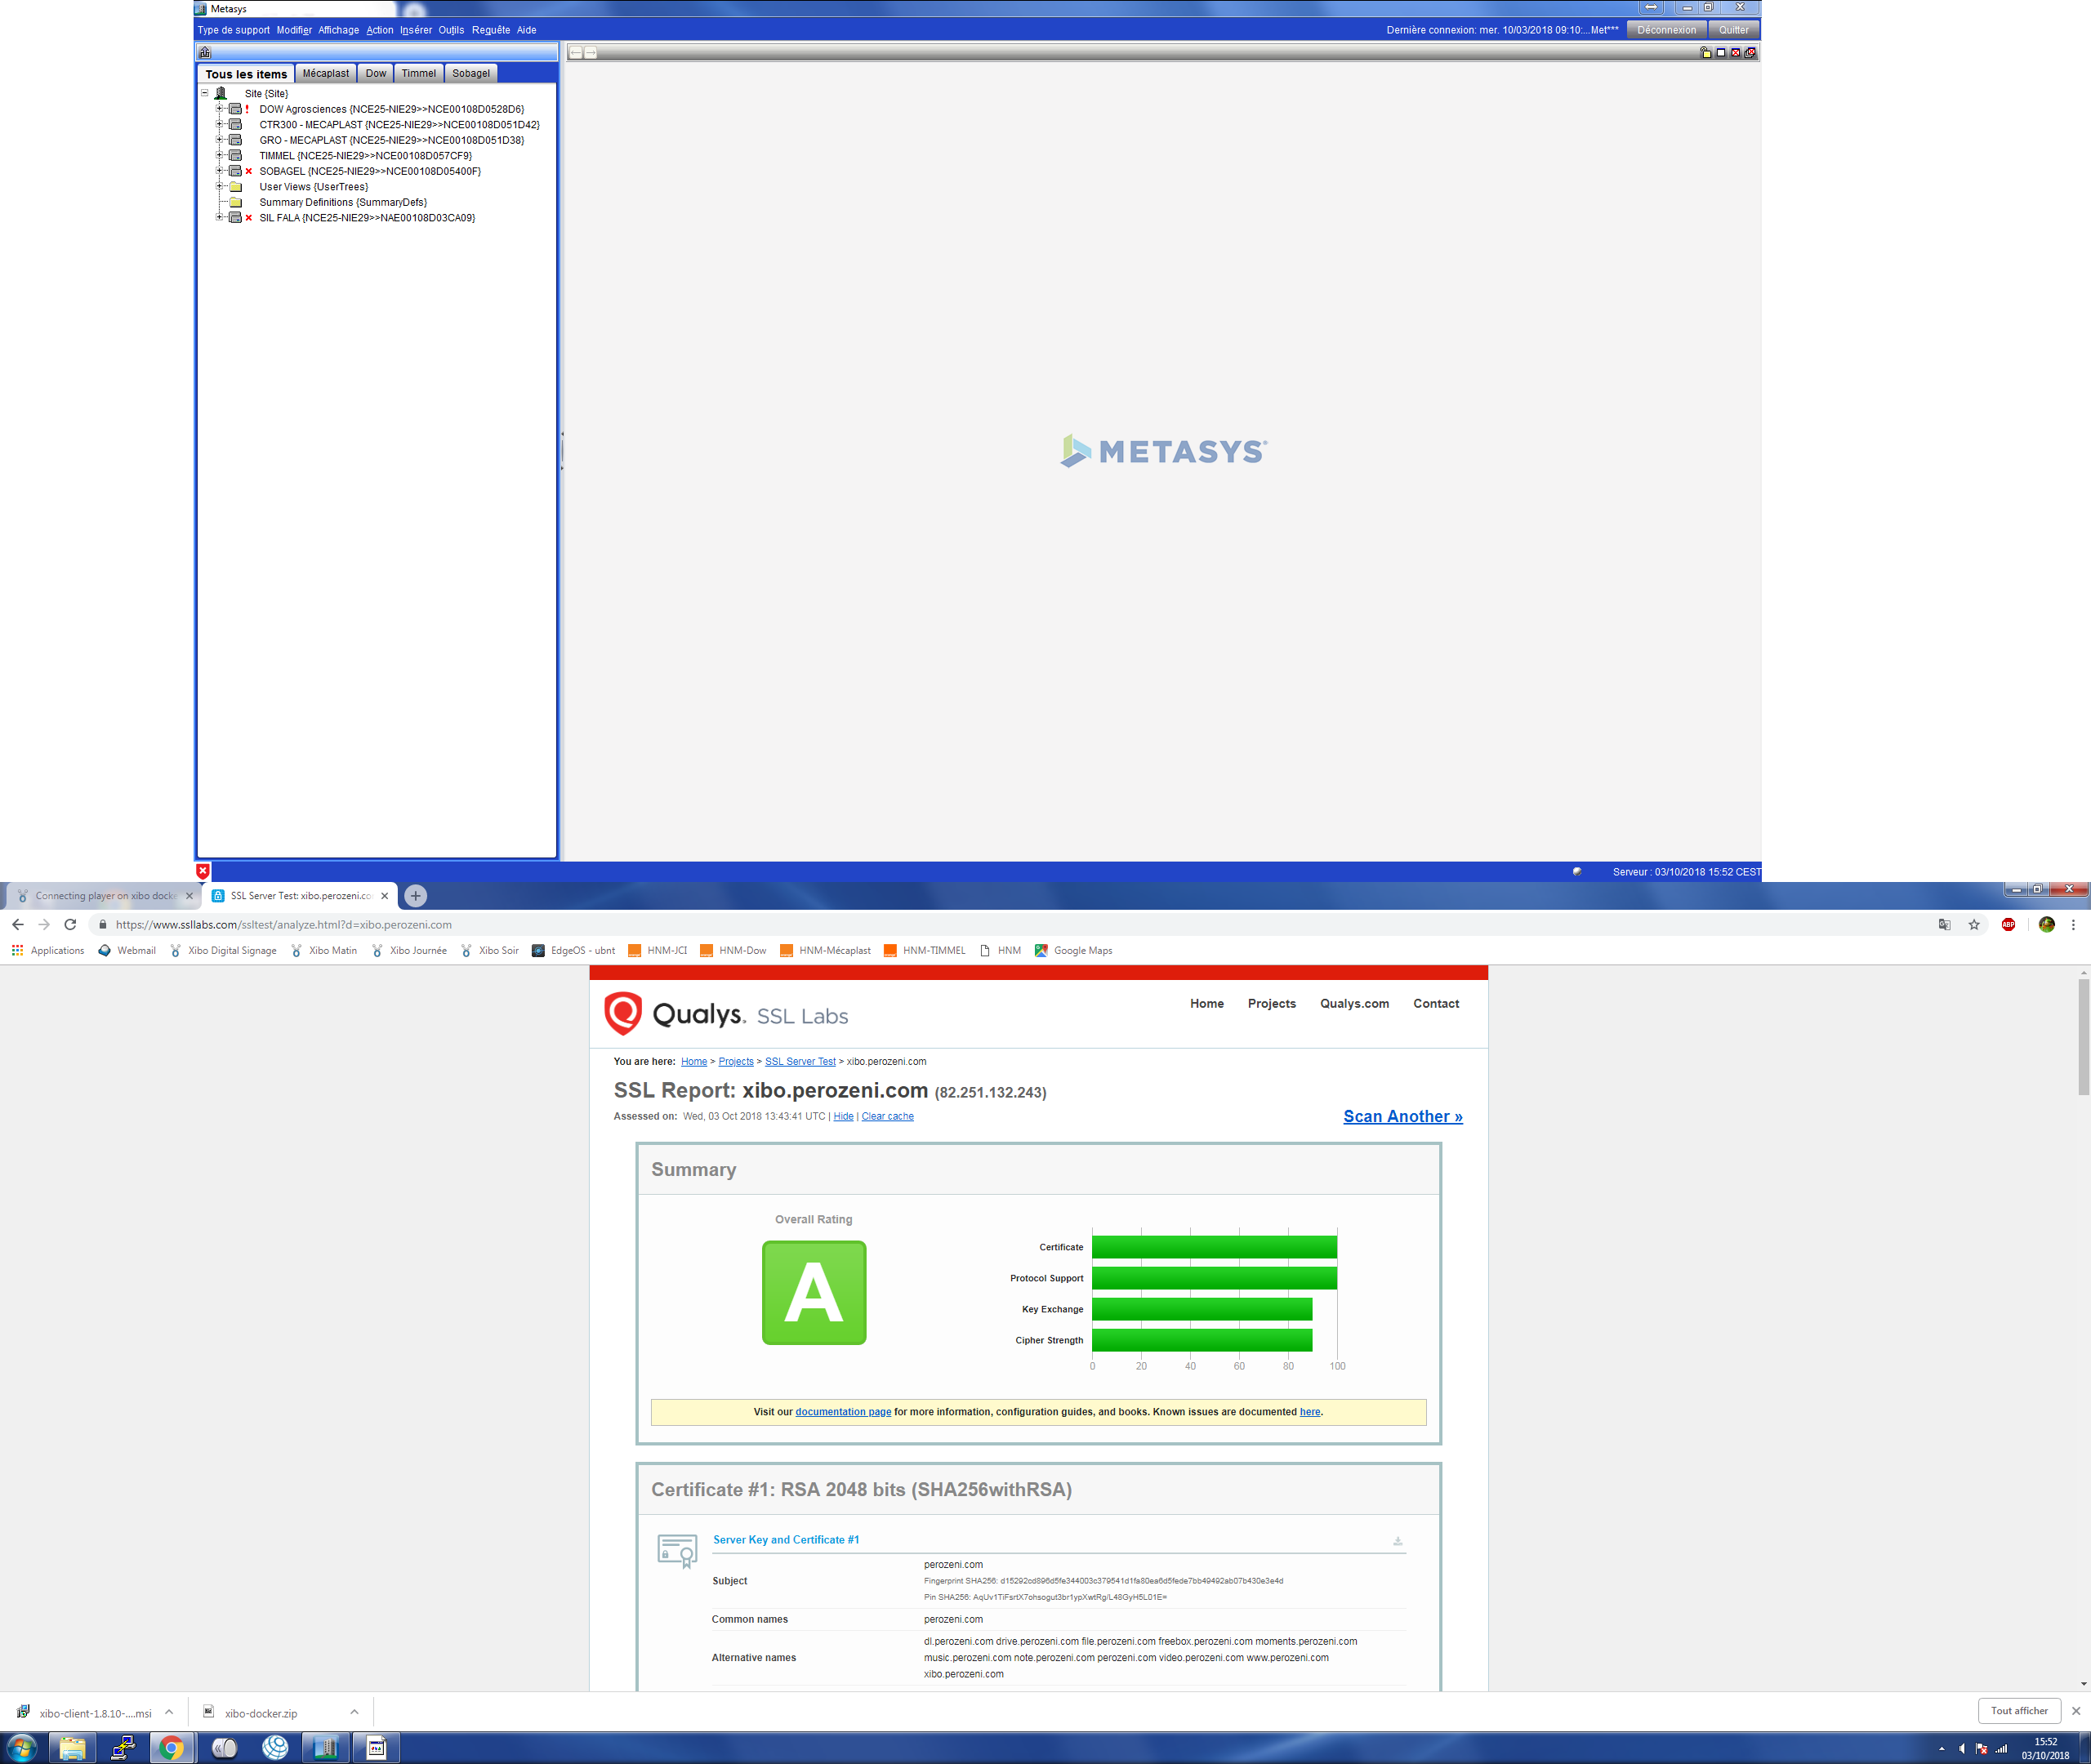This screenshot has height=1764, width=2091.
Task: Switch to Connecting player on xibo docker tab
Action: tap(104, 895)
